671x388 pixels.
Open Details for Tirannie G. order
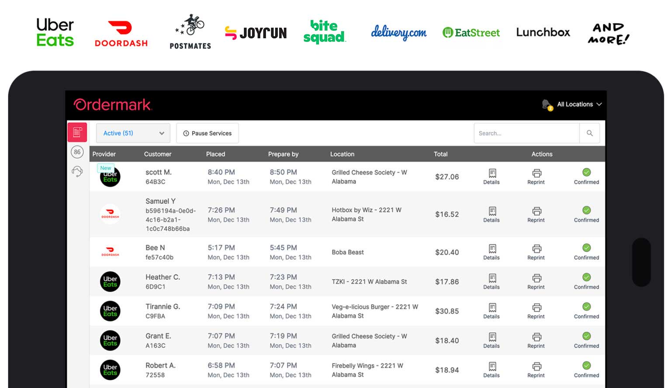(x=492, y=311)
